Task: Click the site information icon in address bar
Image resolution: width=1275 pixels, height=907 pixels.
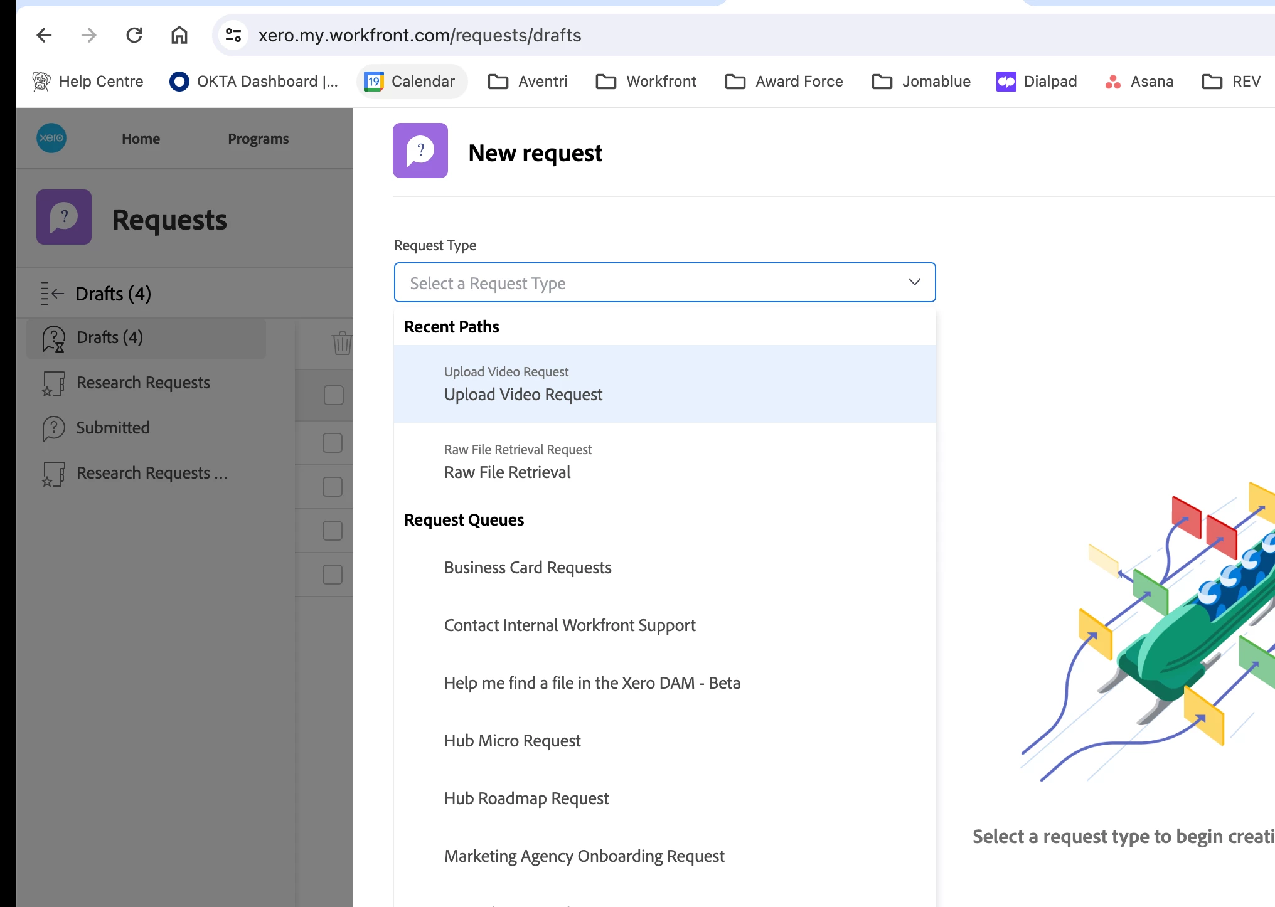Action: (233, 35)
